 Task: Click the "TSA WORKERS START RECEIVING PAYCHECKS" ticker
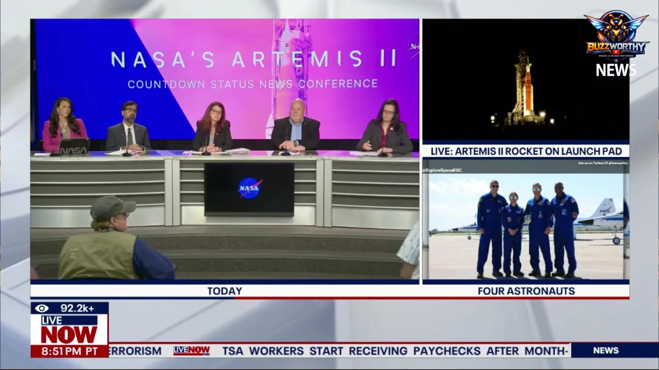coord(351,351)
